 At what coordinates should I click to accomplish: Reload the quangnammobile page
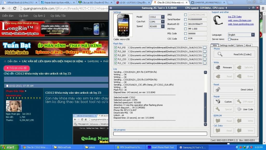pyautogui.click(x=15, y=8)
